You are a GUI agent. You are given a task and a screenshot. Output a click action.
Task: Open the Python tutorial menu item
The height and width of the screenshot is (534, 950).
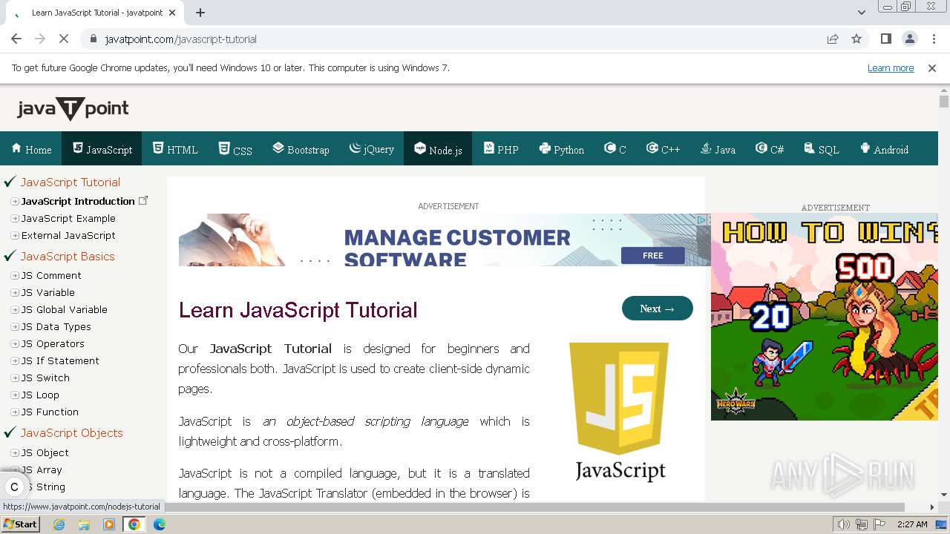tap(562, 149)
